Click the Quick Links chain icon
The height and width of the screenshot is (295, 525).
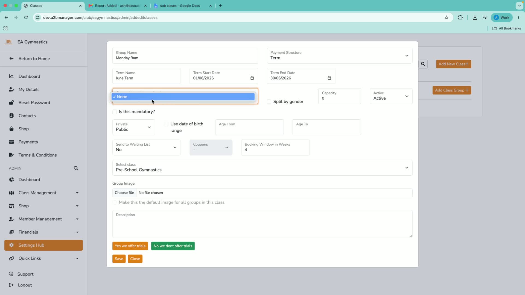(x=11, y=258)
